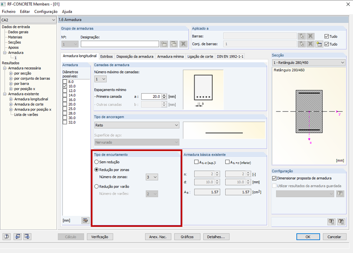
Task: Collapse Armadura existente tree node
Action: (5, 94)
